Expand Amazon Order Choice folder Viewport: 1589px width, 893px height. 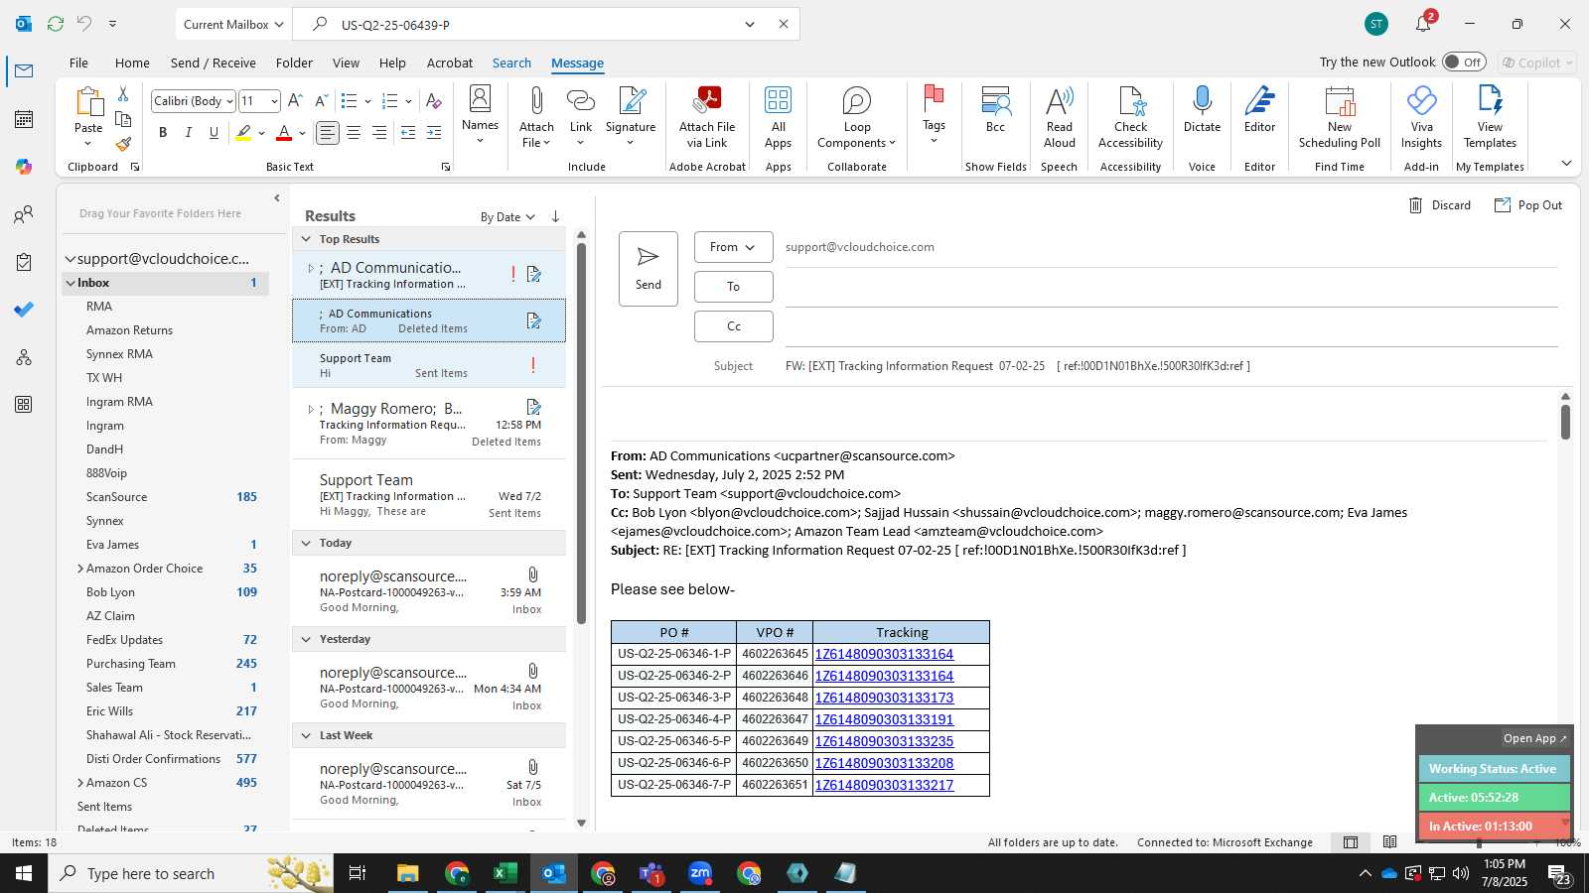pyautogui.click(x=80, y=569)
